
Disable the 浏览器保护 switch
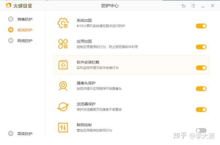pyautogui.click(x=201, y=110)
